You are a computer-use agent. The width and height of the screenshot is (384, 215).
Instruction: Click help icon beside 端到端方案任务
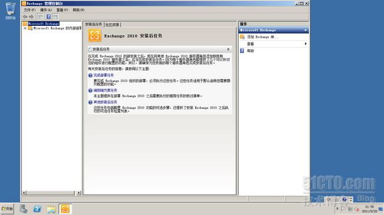point(90,91)
